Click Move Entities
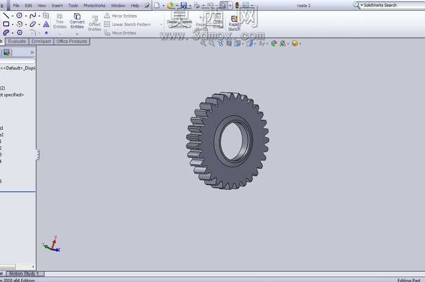This screenshot has height=282, width=425. point(120,33)
